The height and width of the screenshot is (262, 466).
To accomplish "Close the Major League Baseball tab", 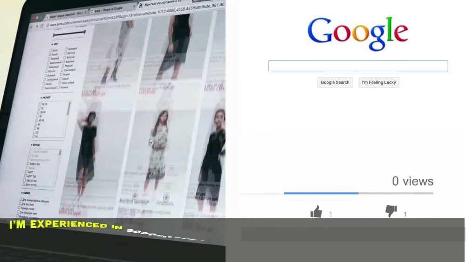I will click(x=86, y=13).
